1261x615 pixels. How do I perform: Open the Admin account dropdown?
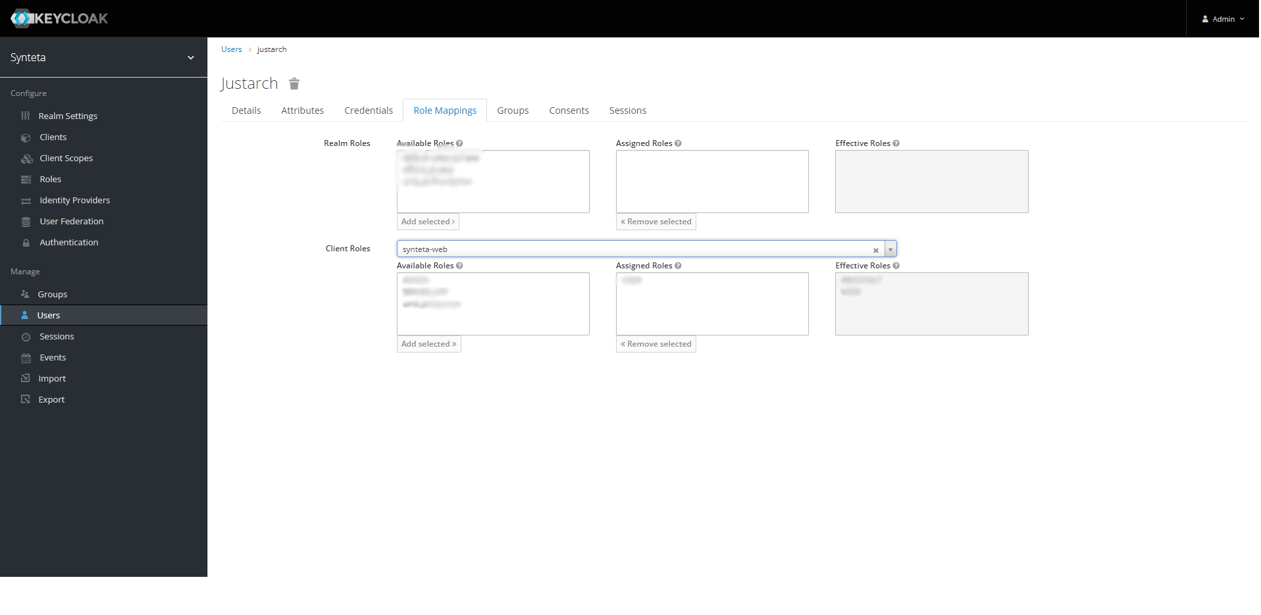[x=1222, y=18]
